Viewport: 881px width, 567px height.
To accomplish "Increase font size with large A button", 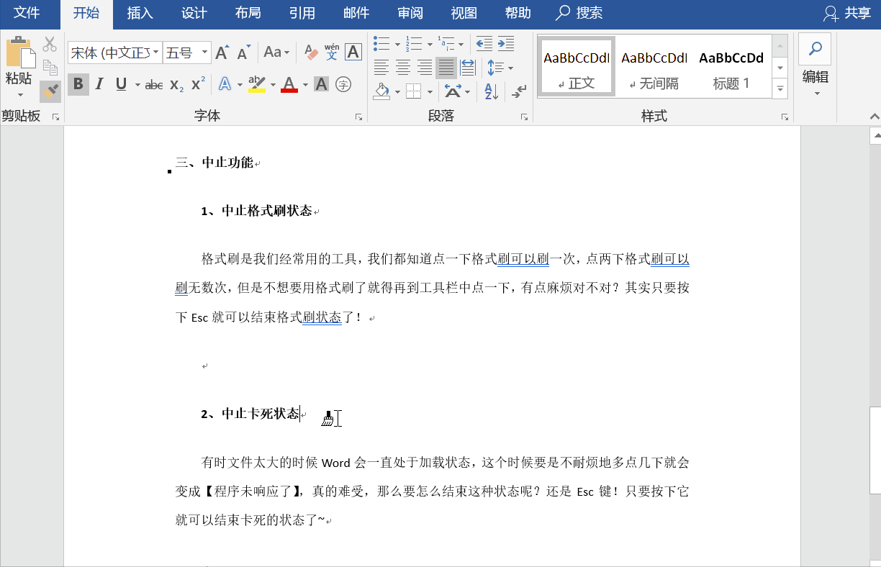I will (222, 52).
